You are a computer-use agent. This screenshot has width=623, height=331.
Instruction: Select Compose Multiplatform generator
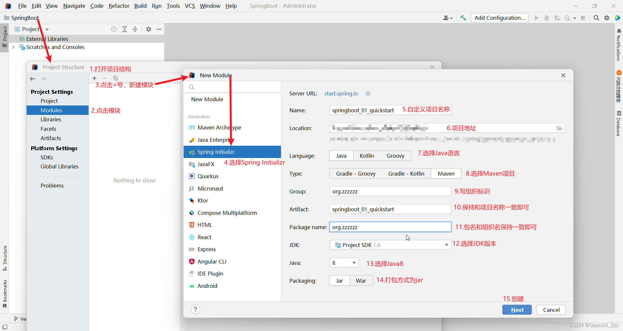[x=232, y=213]
